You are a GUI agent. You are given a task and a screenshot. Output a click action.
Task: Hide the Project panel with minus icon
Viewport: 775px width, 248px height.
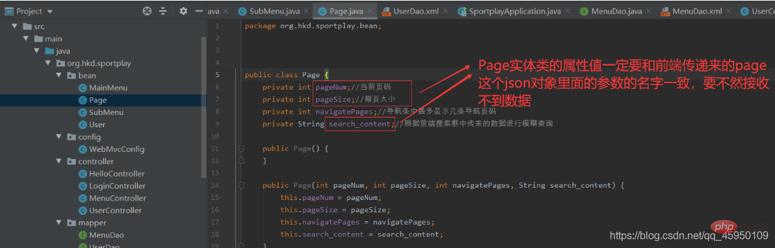coord(199,11)
